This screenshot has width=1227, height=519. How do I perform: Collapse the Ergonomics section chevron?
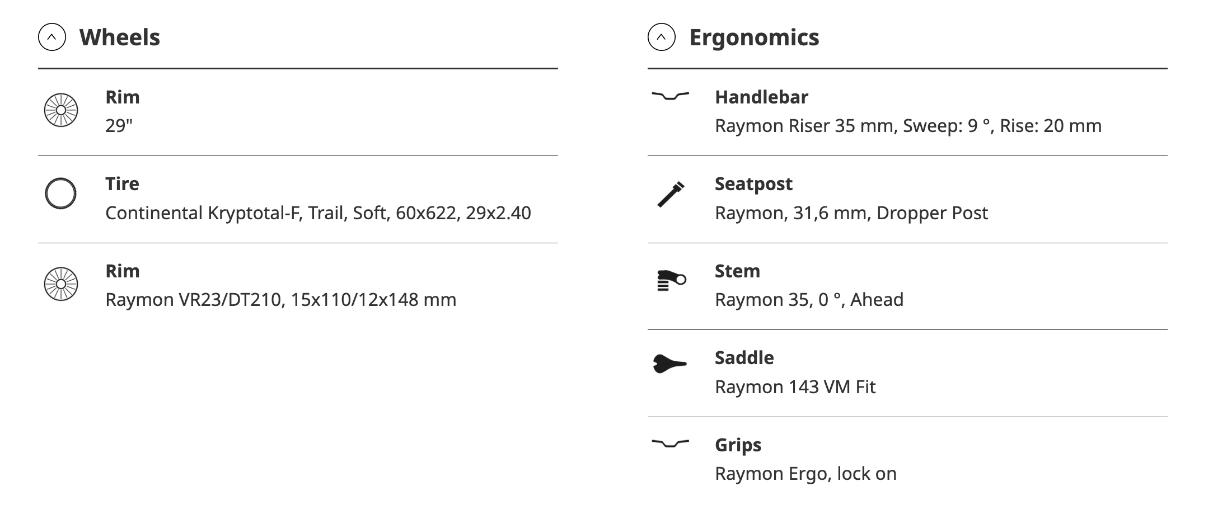click(x=661, y=37)
